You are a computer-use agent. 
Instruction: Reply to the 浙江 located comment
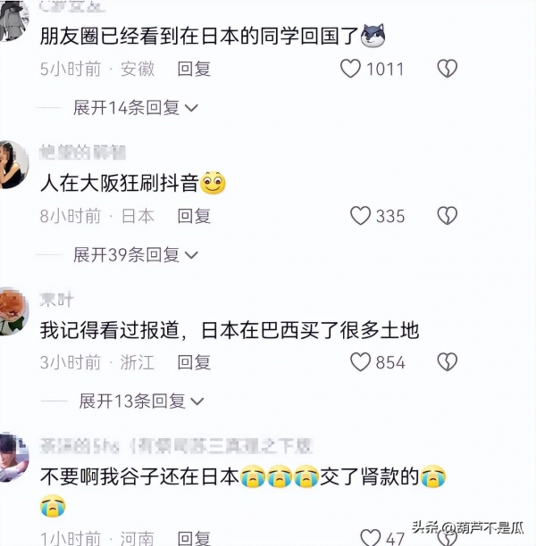(194, 362)
